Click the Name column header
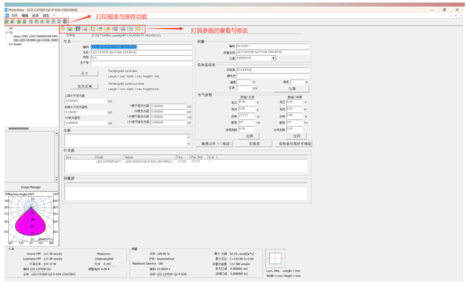 (x=150, y=157)
